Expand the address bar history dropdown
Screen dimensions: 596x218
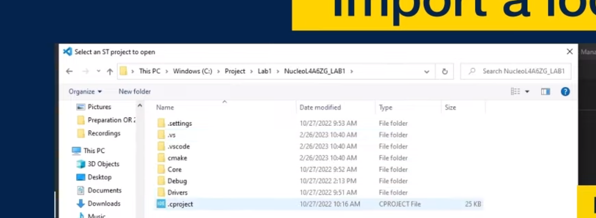coord(427,71)
